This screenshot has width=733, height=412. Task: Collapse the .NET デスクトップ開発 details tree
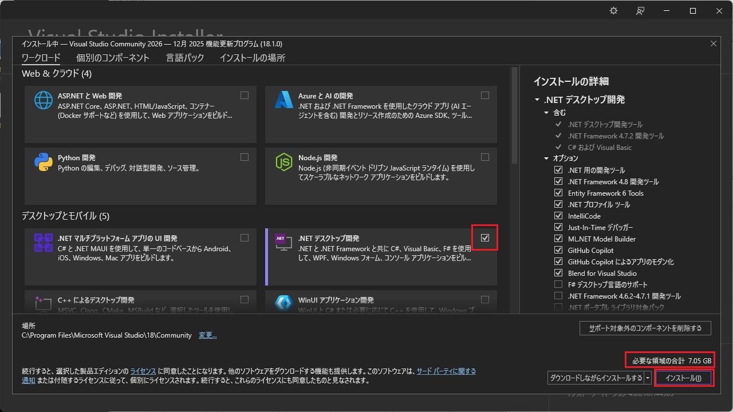coord(537,100)
